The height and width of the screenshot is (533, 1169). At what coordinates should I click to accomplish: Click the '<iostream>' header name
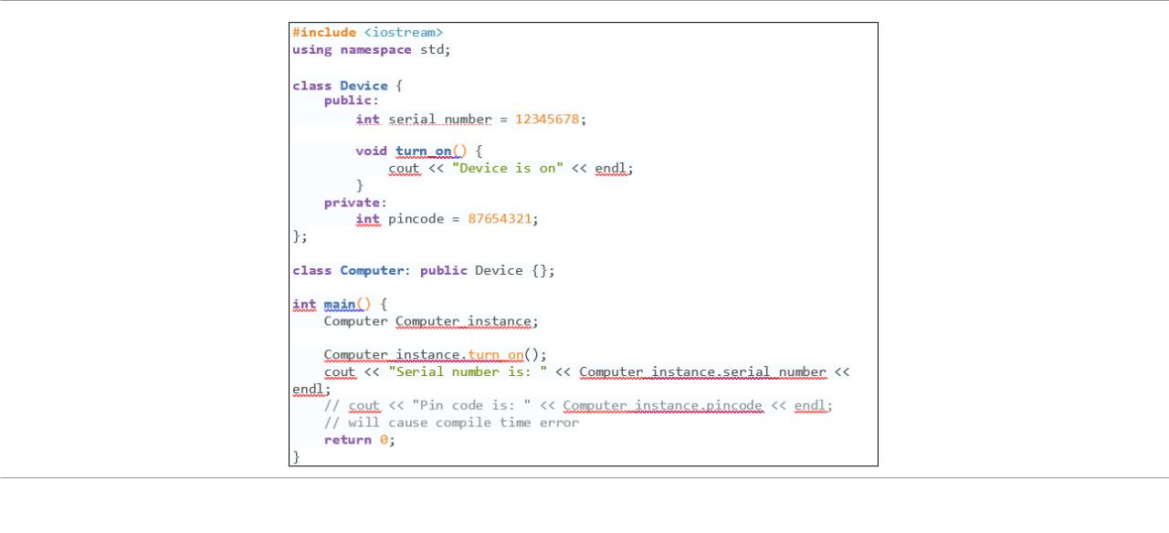tap(404, 32)
